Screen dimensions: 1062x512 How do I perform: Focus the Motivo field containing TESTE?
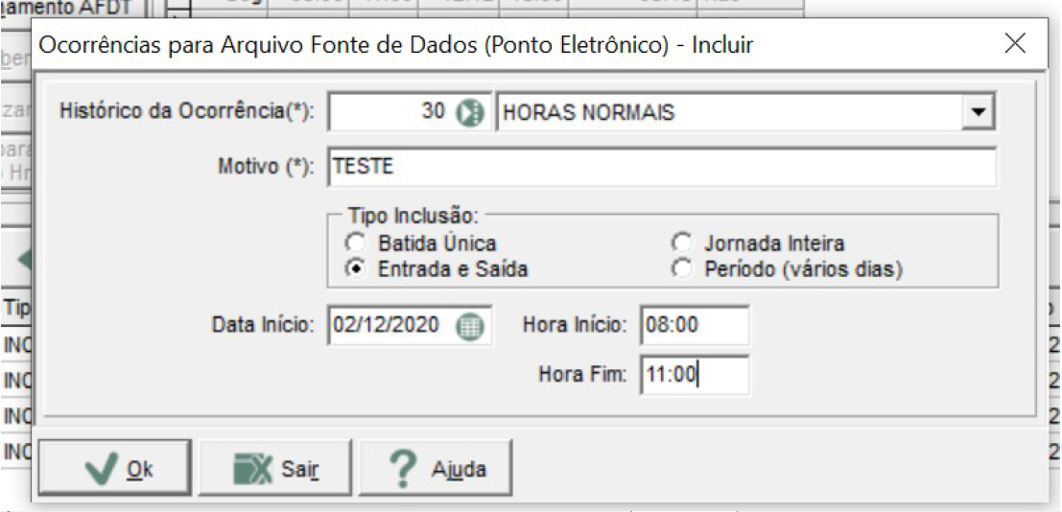coord(661,167)
